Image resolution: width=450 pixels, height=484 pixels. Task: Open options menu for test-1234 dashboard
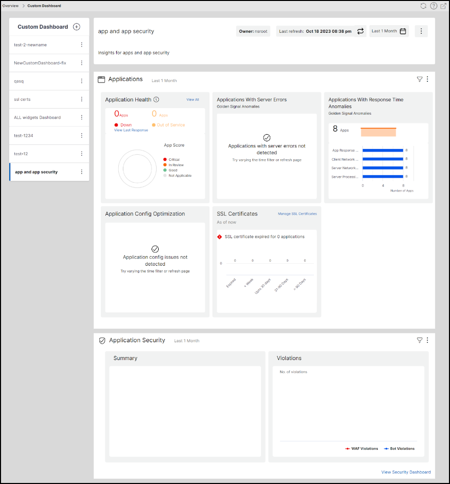pos(81,136)
